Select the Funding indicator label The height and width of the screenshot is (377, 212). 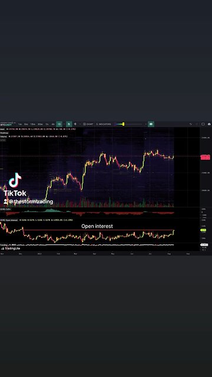4,245
